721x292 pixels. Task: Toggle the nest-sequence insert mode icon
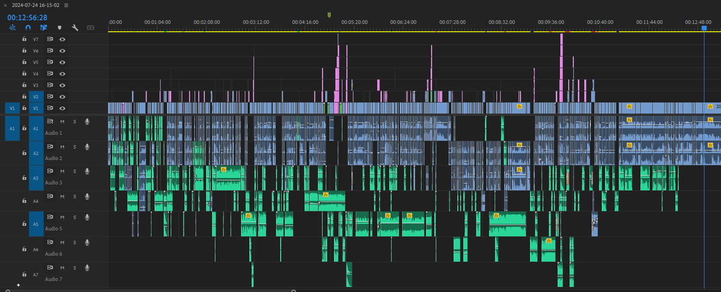coord(12,28)
